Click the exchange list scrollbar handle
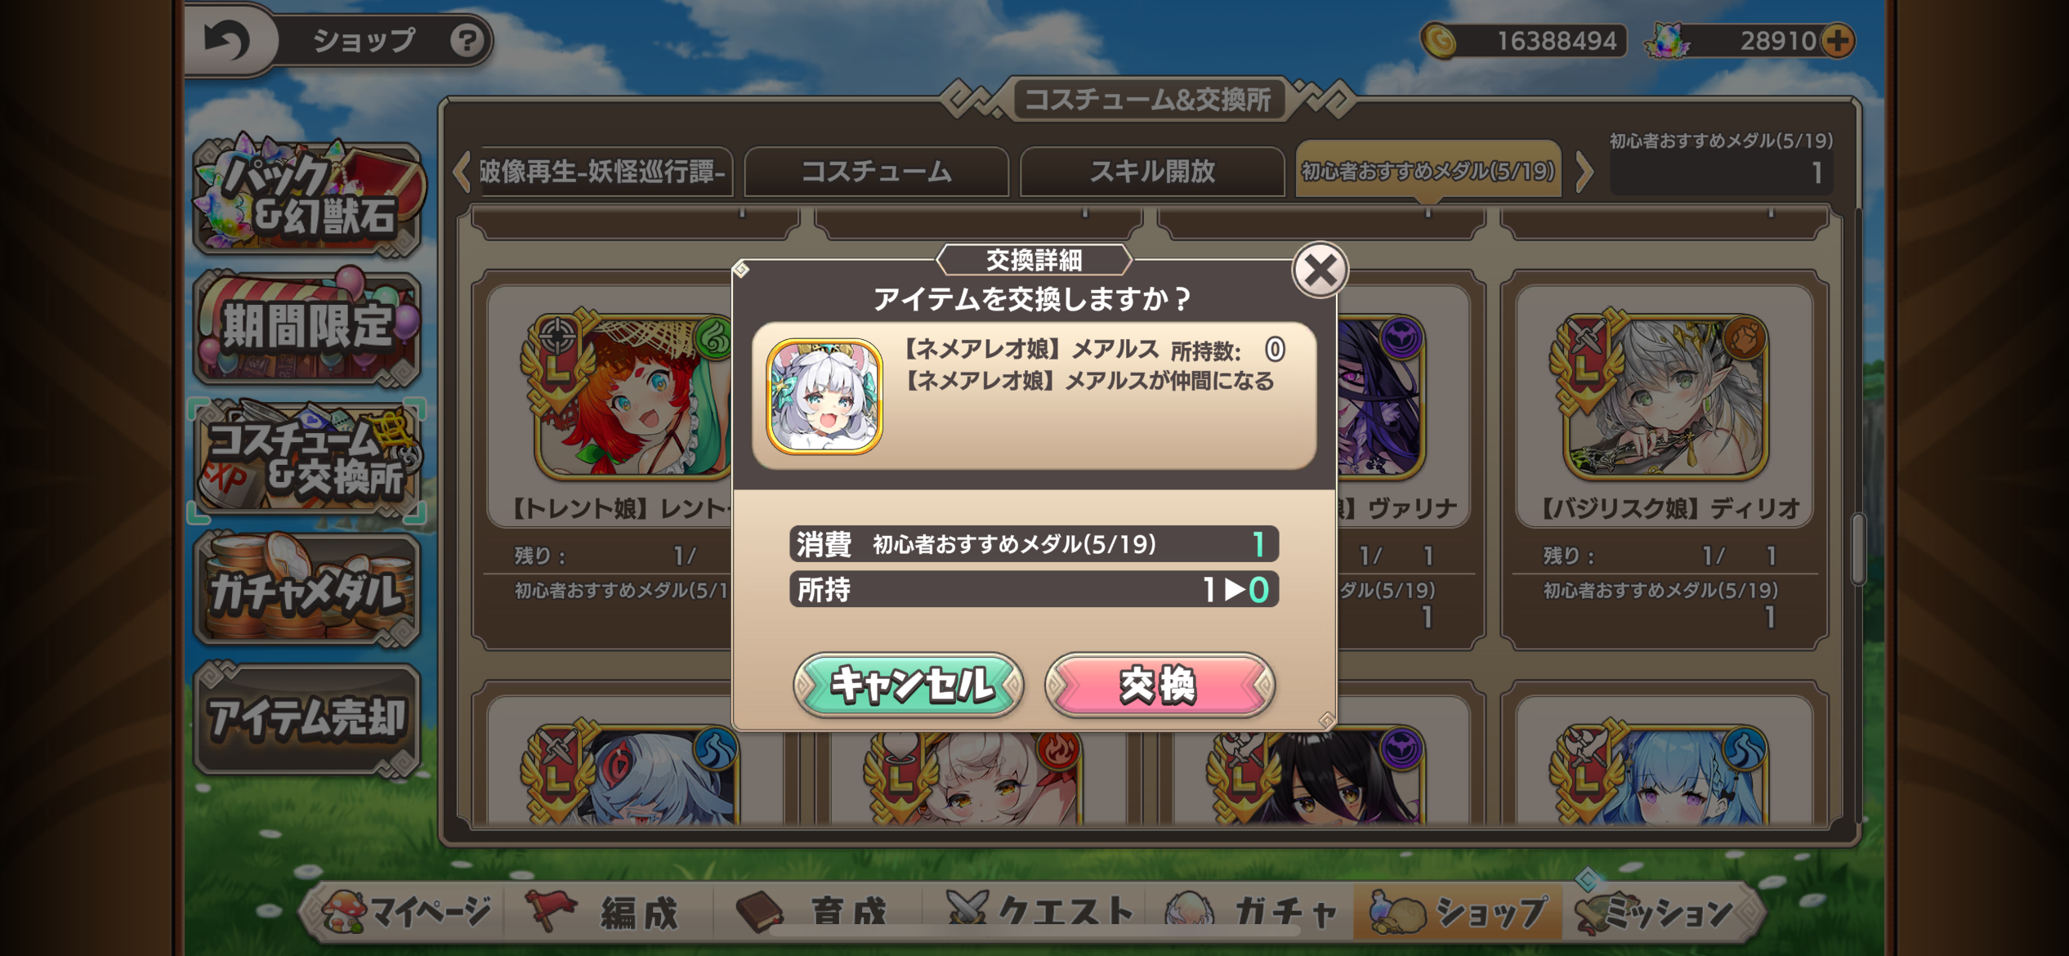This screenshot has width=2069, height=956. 1857,549
